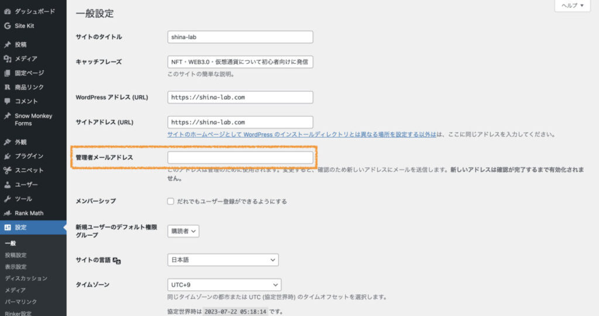Viewport: 599px width, 316px height.
Task: Click the empty 管理者メールアドレス field
Action: (x=240, y=157)
